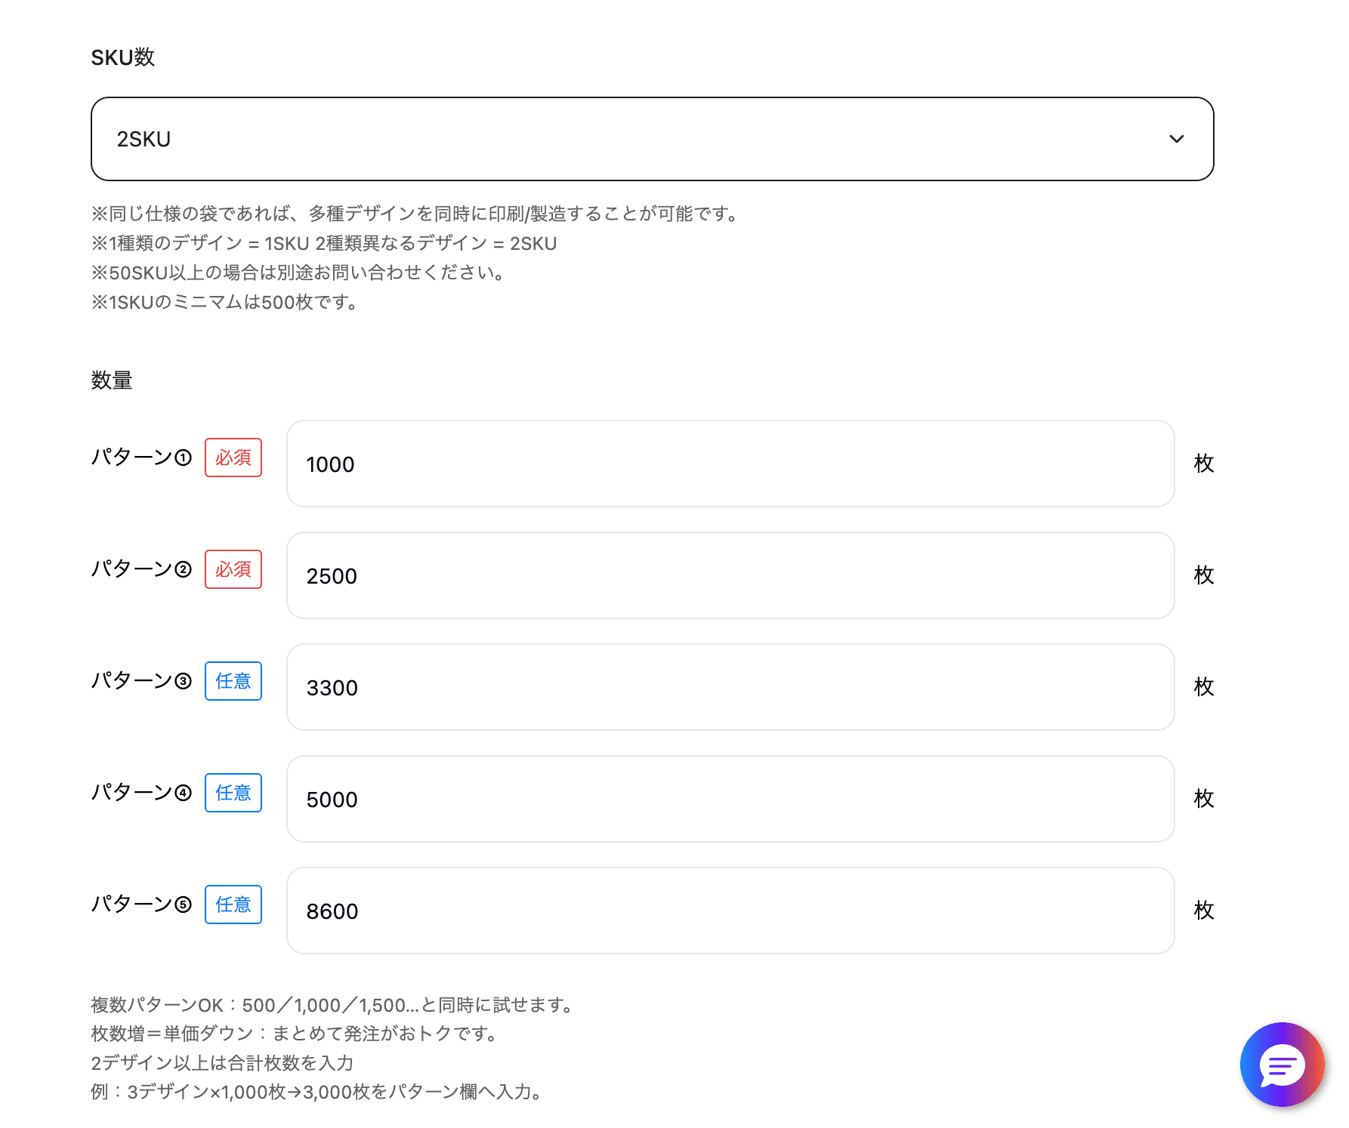Click the quantity field containing 2500

pyautogui.click(x=730, y=575)
